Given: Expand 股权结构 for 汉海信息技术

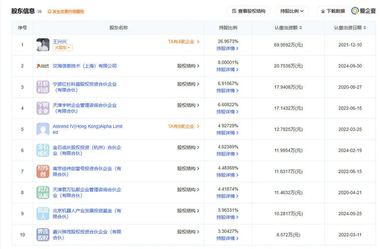Looking at the screenshot, I should tap(188, 66).
